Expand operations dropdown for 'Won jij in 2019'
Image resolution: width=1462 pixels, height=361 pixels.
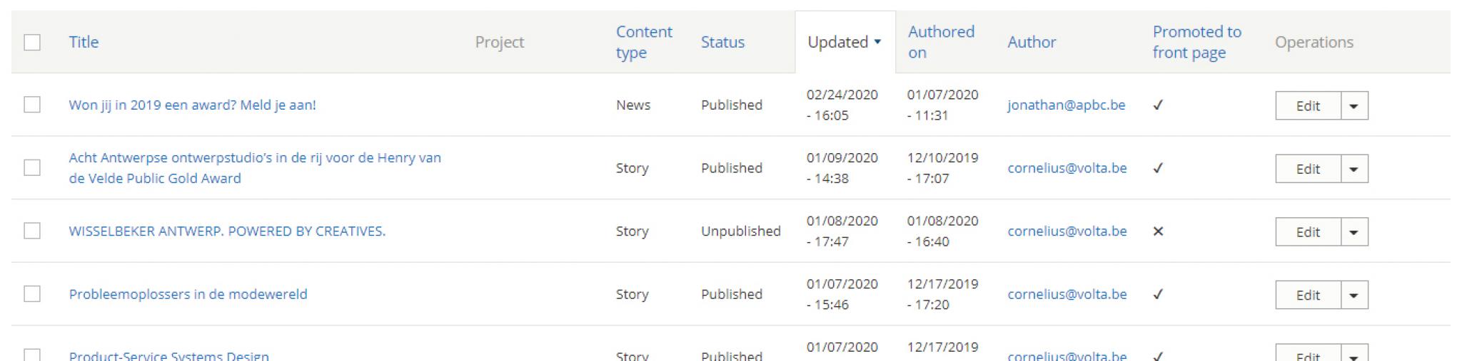[1354, 105]
